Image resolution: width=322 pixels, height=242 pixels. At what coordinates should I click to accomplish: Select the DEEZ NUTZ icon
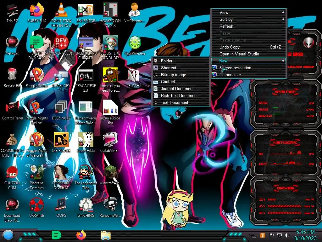[x=61, y=111]
